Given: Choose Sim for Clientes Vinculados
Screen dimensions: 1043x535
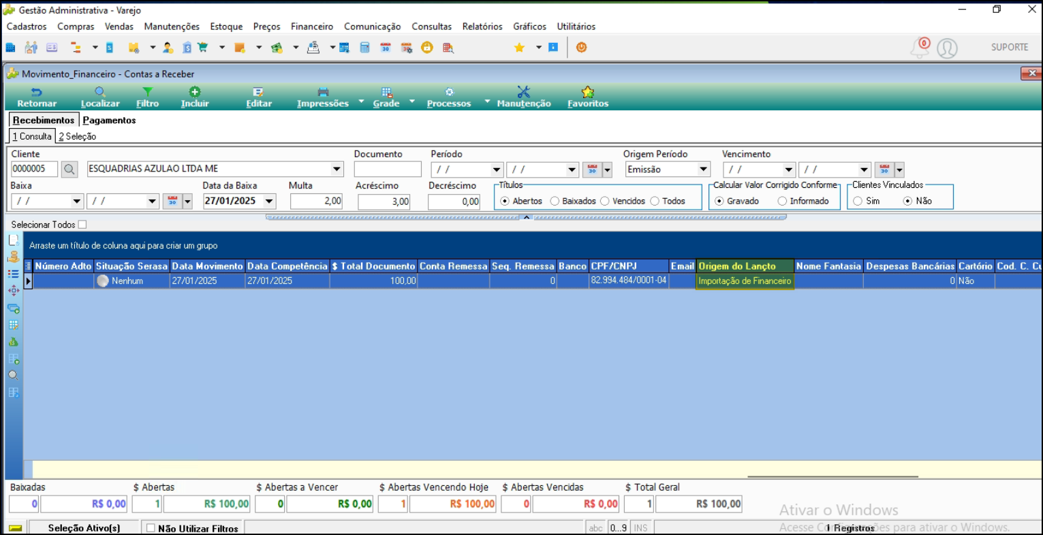Looking at the screenshot, I should point(858,201).
